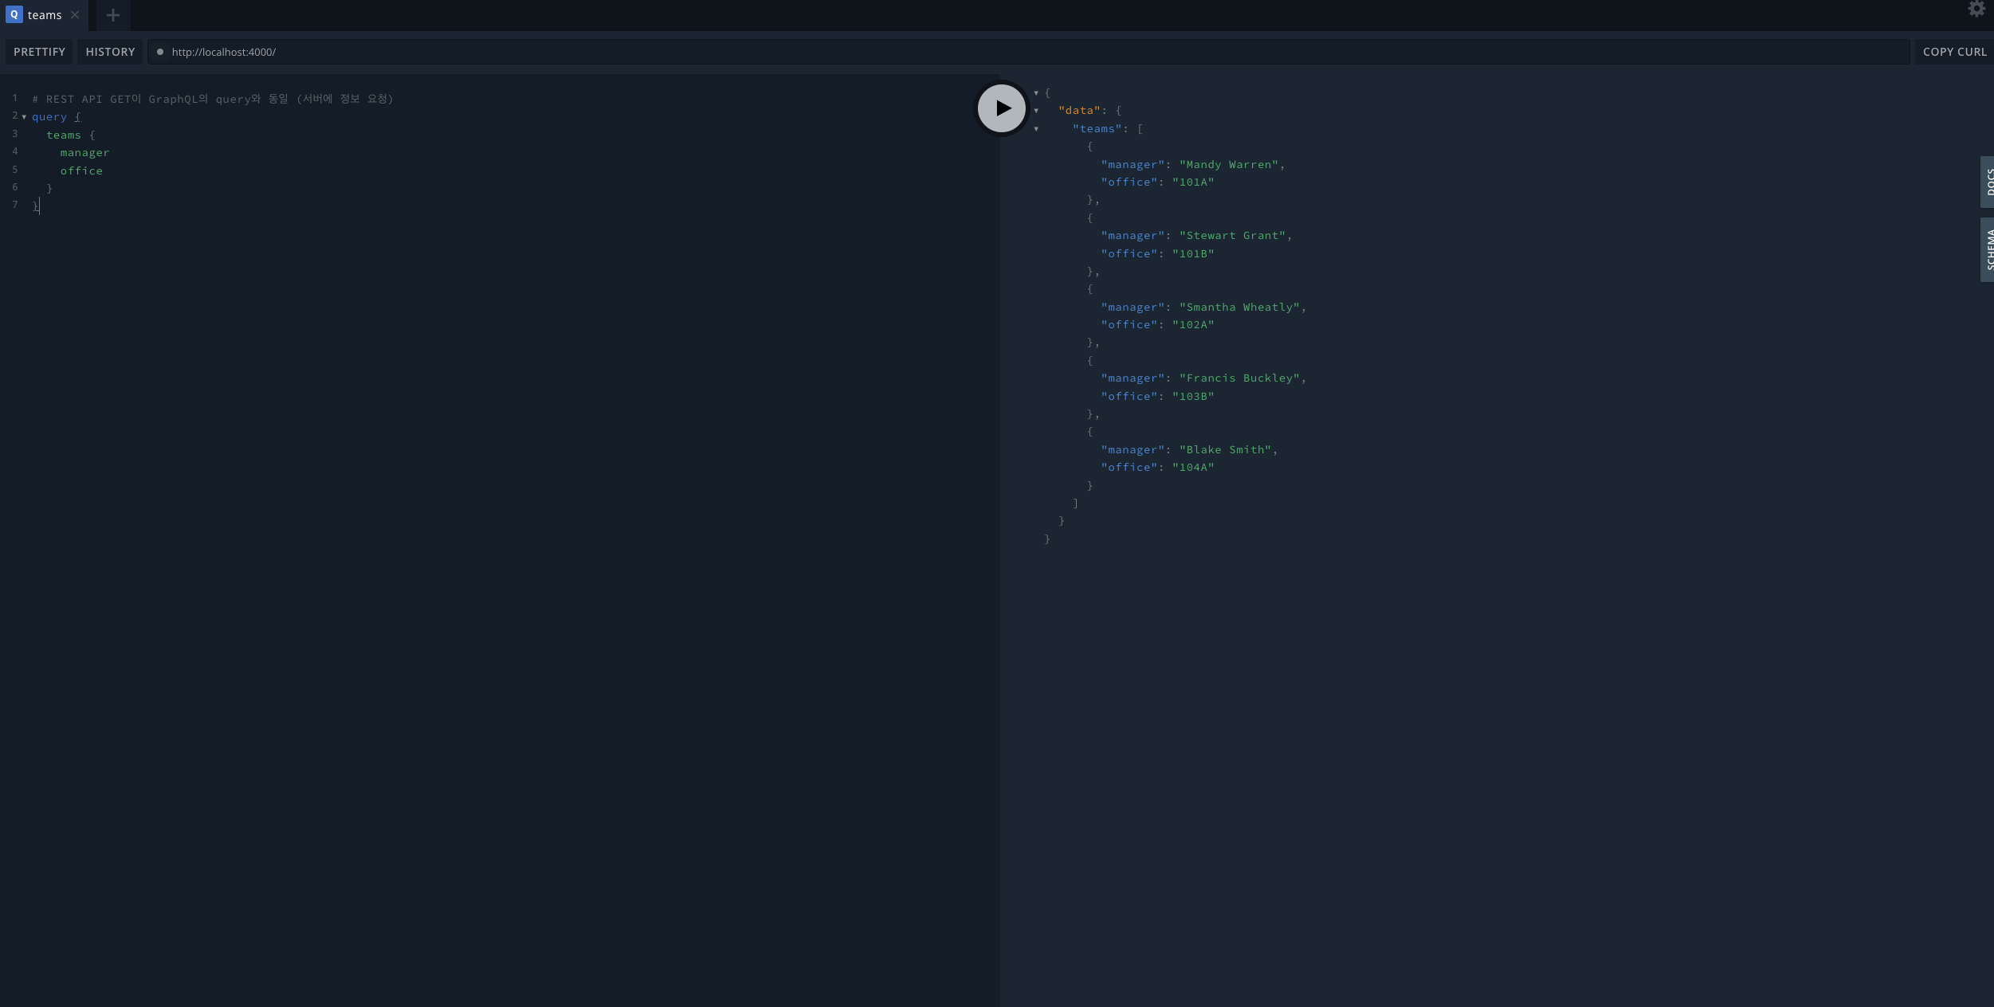Open the DOCS side panel
1994x1007 pixels.
(x=1987, y=182)
